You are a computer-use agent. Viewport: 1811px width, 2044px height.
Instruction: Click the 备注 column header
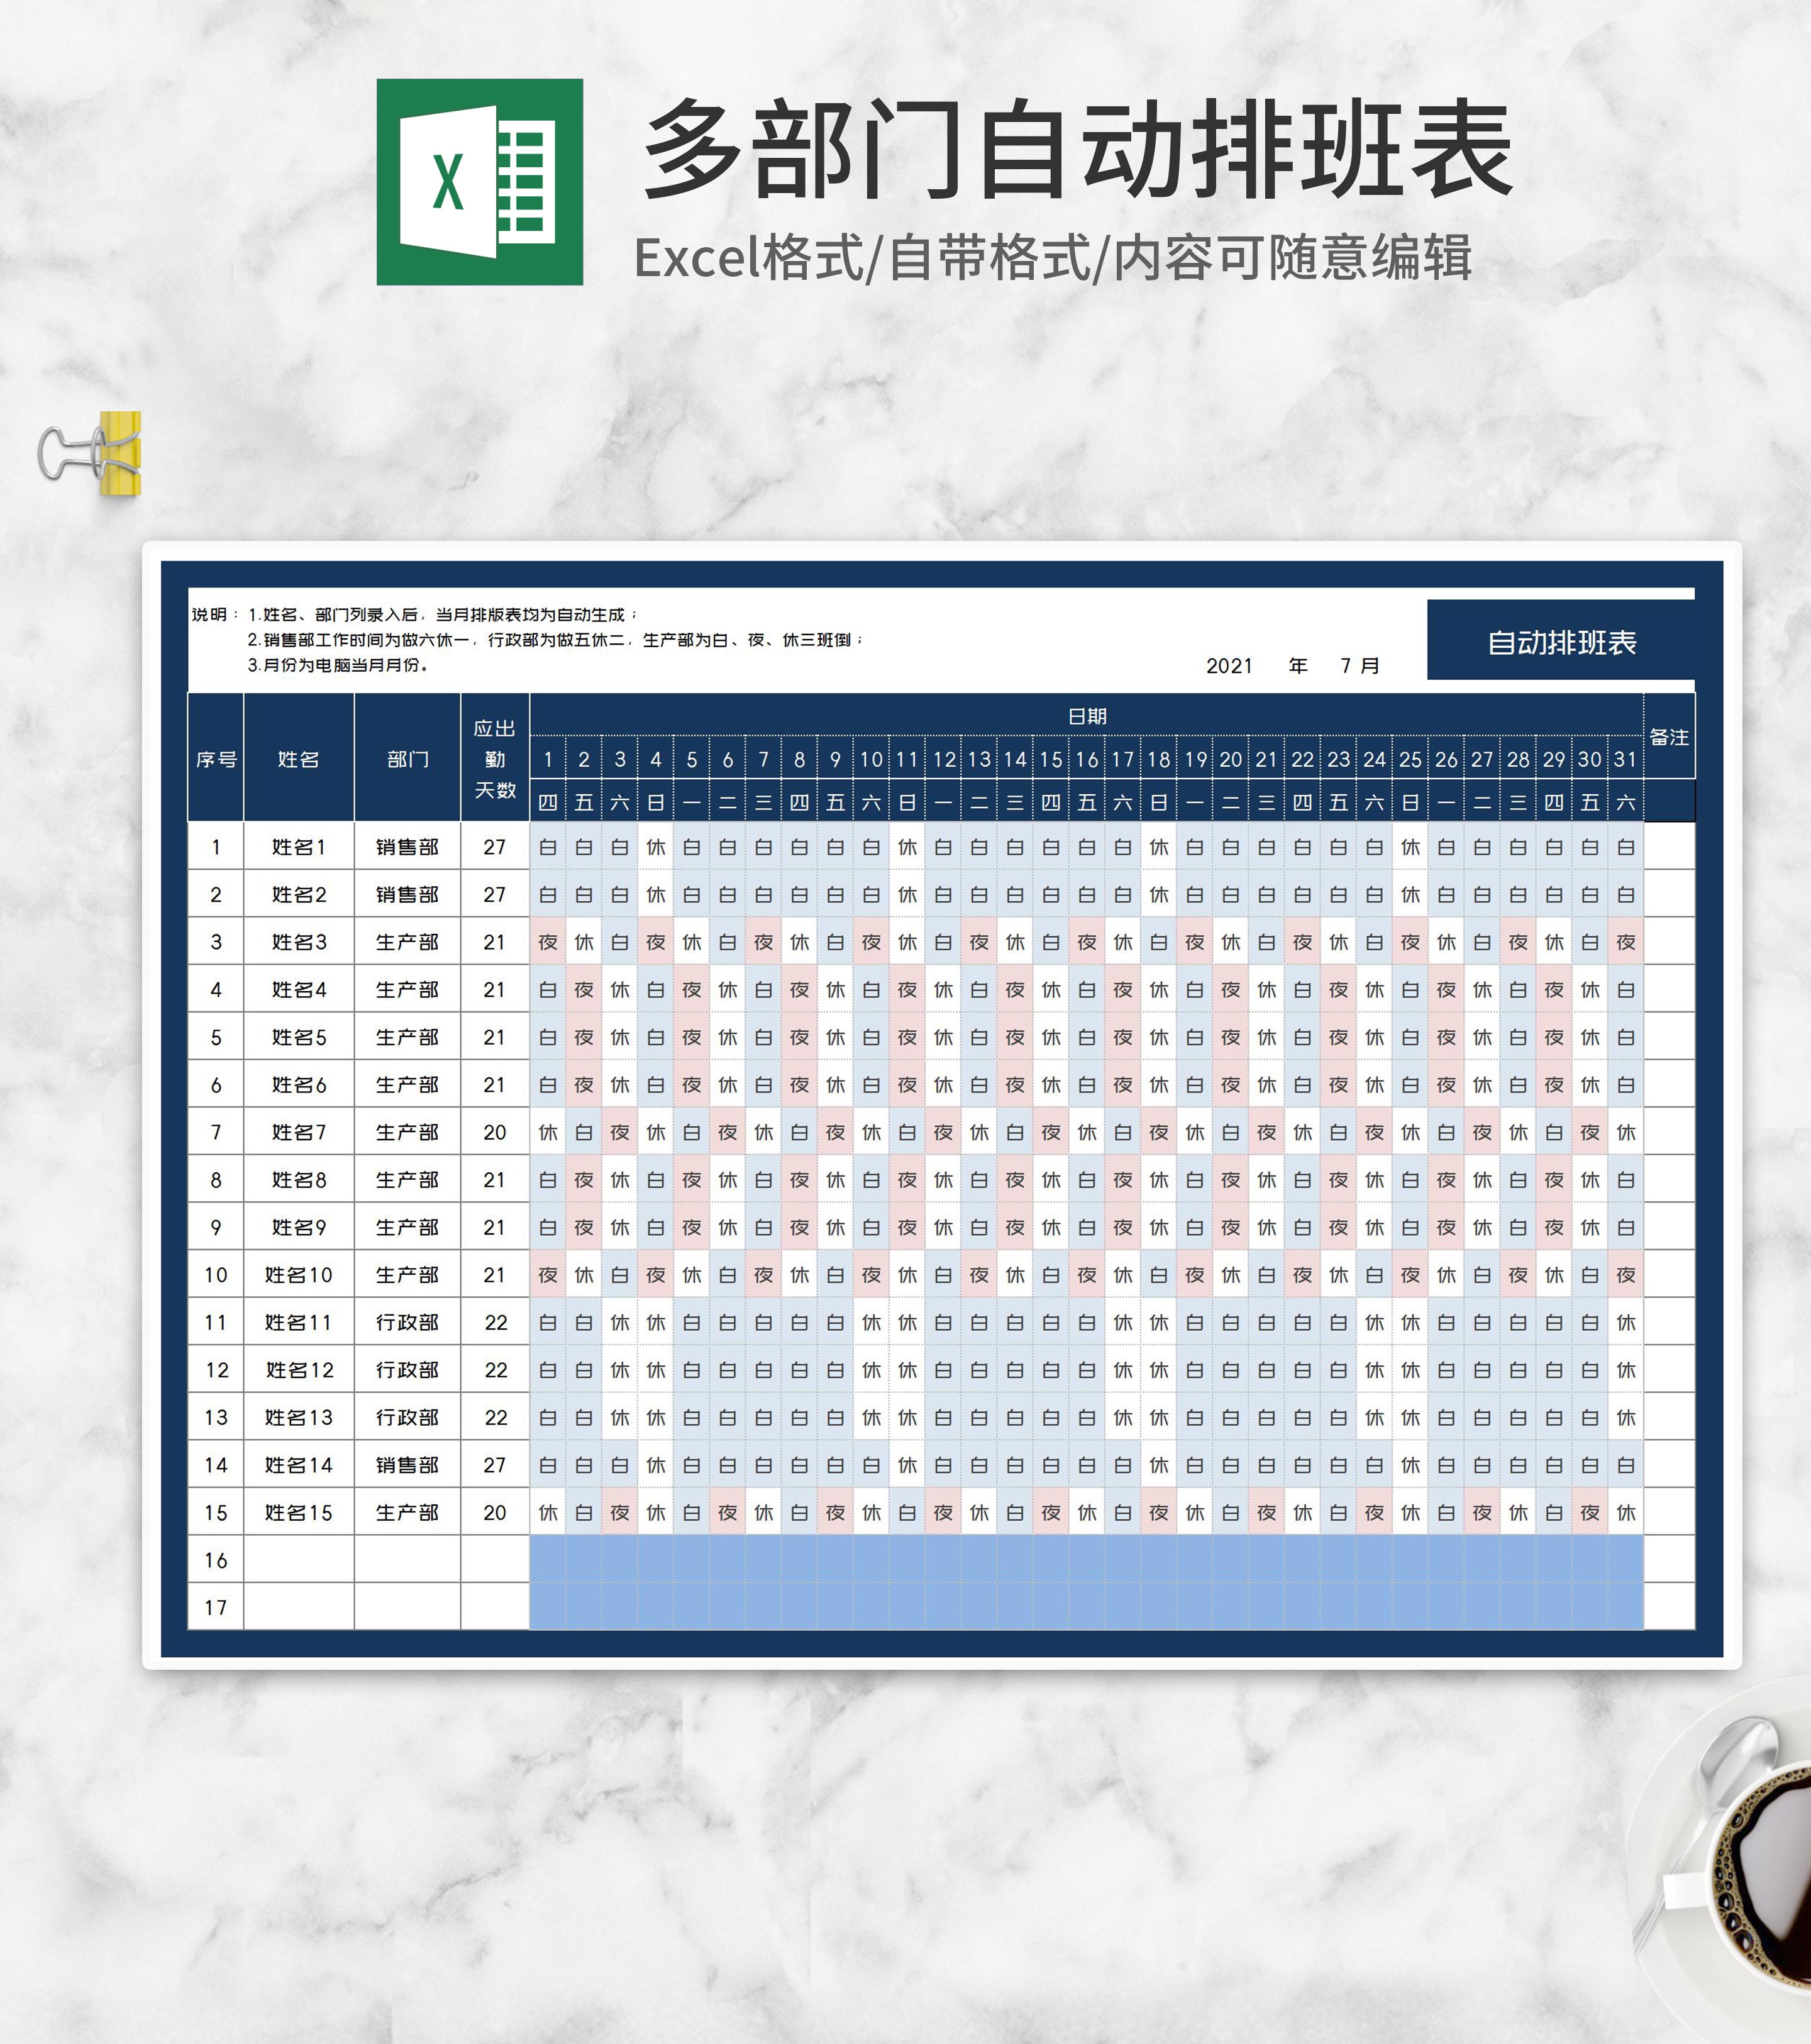tap(1668, 737)
